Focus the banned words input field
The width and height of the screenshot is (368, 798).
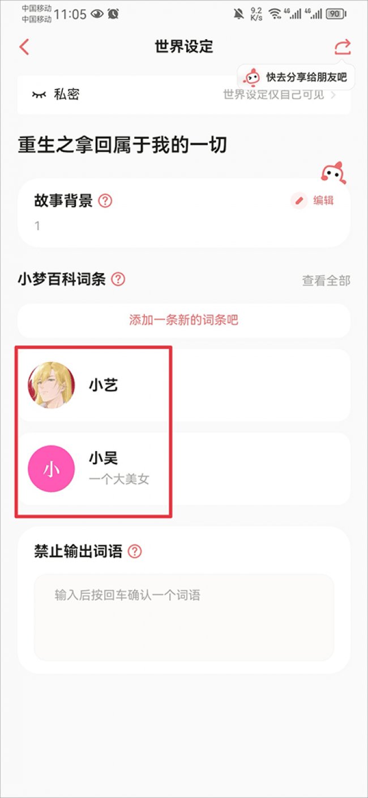tap(184, 617)
